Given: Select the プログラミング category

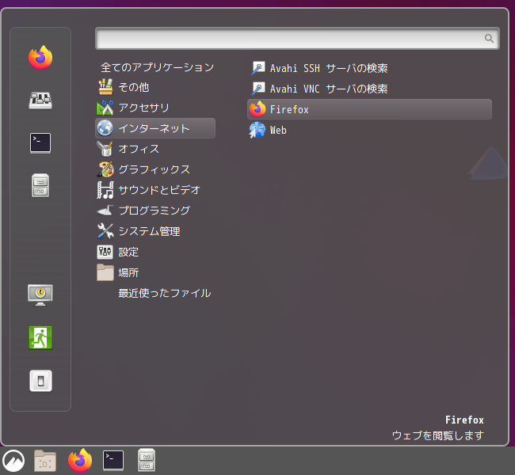Looking at the screenshot, I should tap(154, 211).
